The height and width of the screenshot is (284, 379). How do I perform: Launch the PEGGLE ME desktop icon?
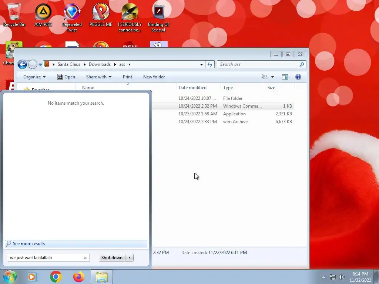pyautogui.click(x=101, y=14)
